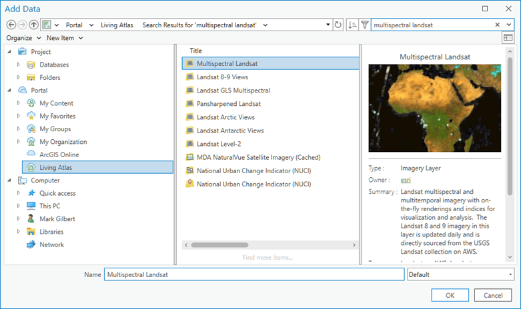Select Landsat 8-9 Views result
The width and height of the screenshot is (521, 309).
[222, 77]
